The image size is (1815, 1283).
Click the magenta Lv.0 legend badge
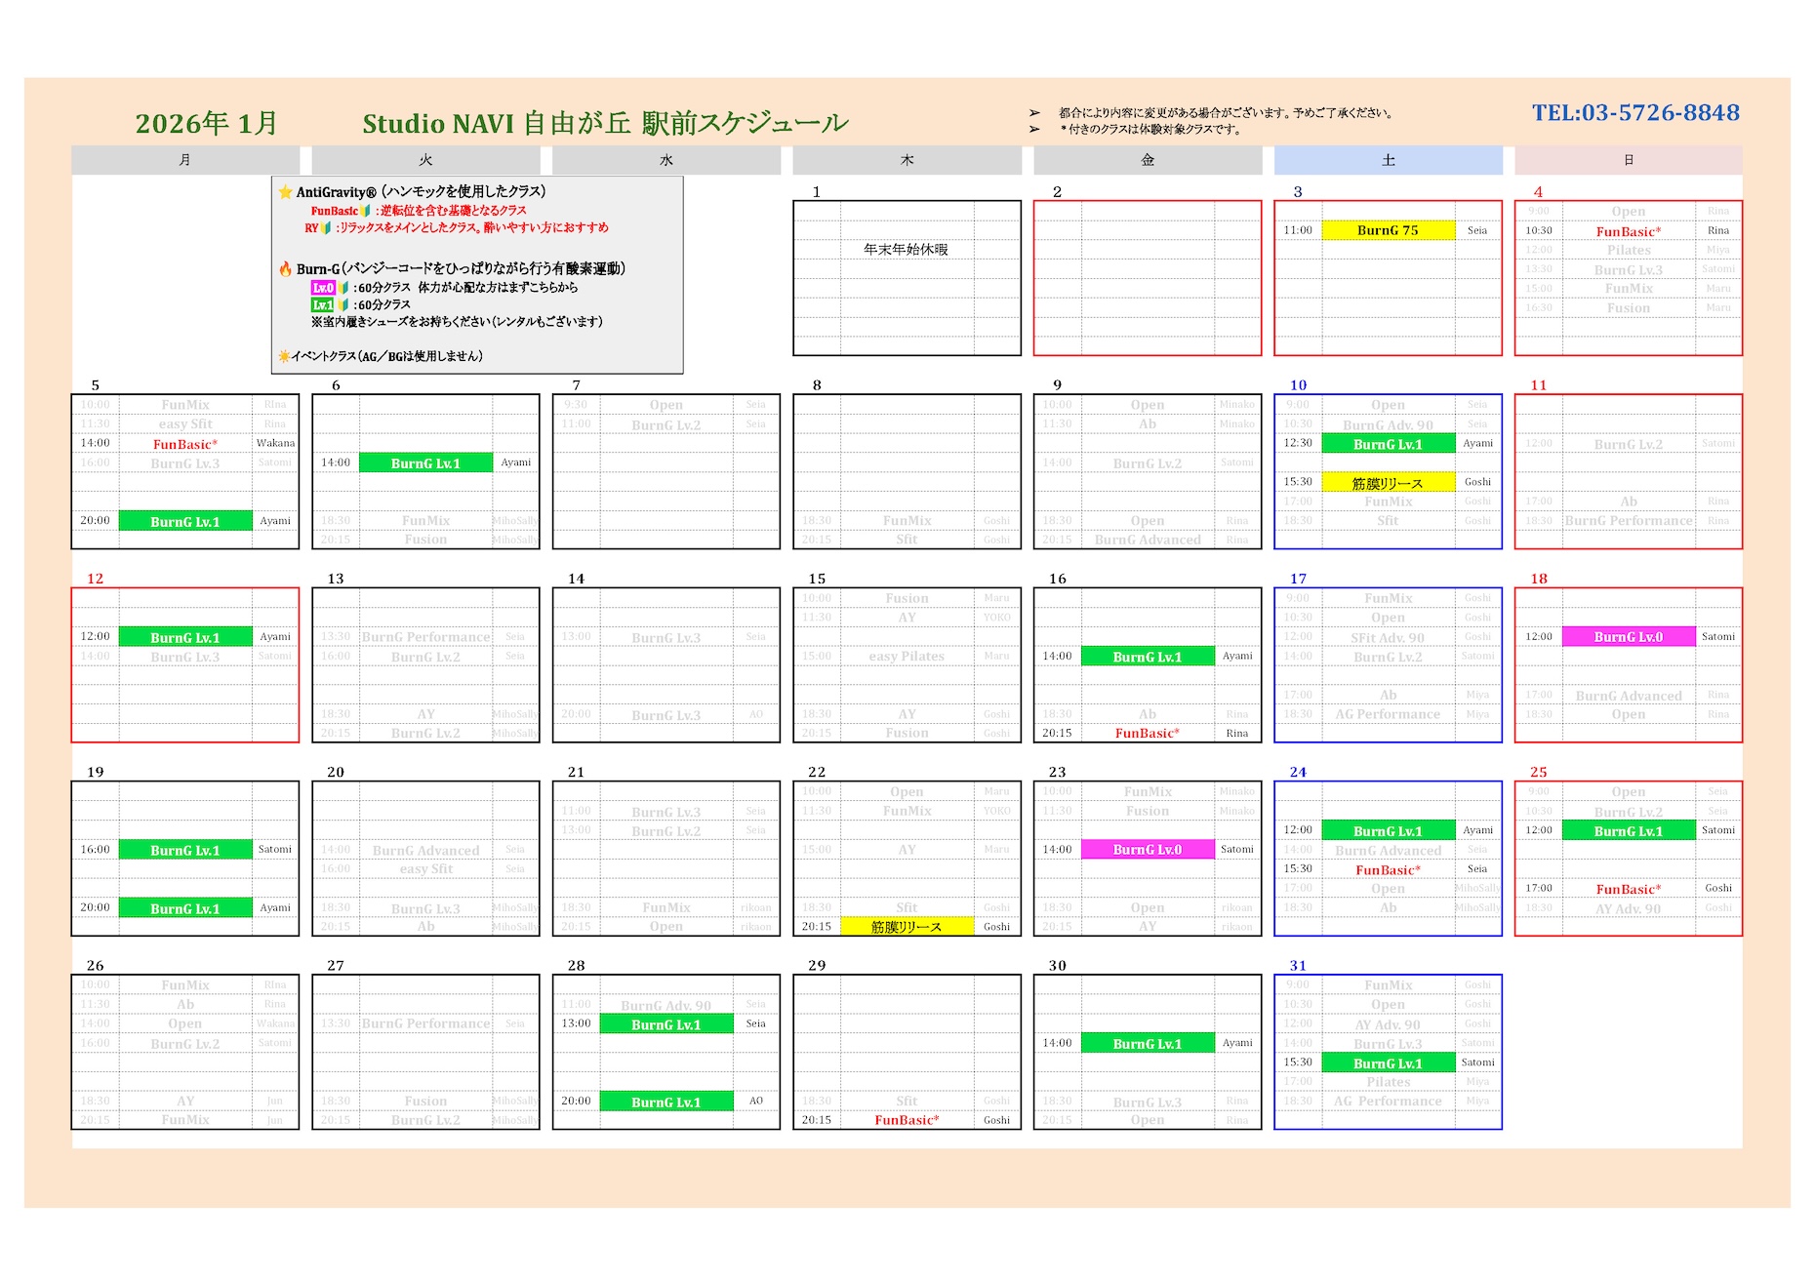coord(323,288)
